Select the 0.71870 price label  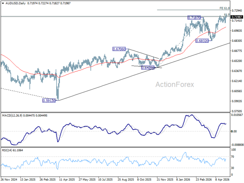(194, 18)
